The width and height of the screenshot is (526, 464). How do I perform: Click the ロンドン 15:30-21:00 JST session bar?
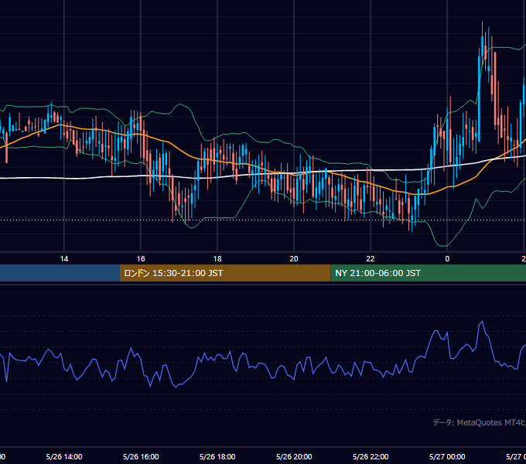(x=225, y=273)
